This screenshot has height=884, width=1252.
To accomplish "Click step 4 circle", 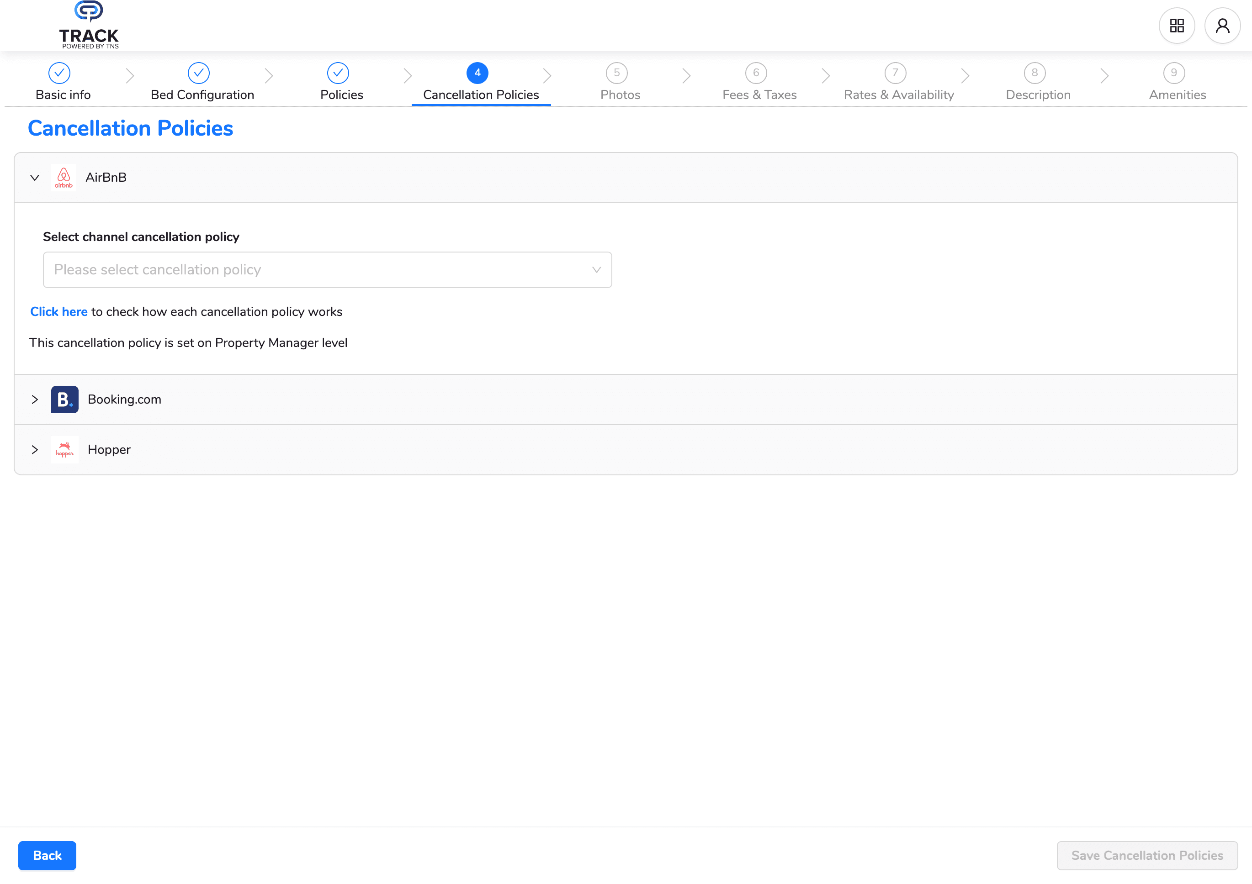I will pyautogui.click(x=477, y=73).
